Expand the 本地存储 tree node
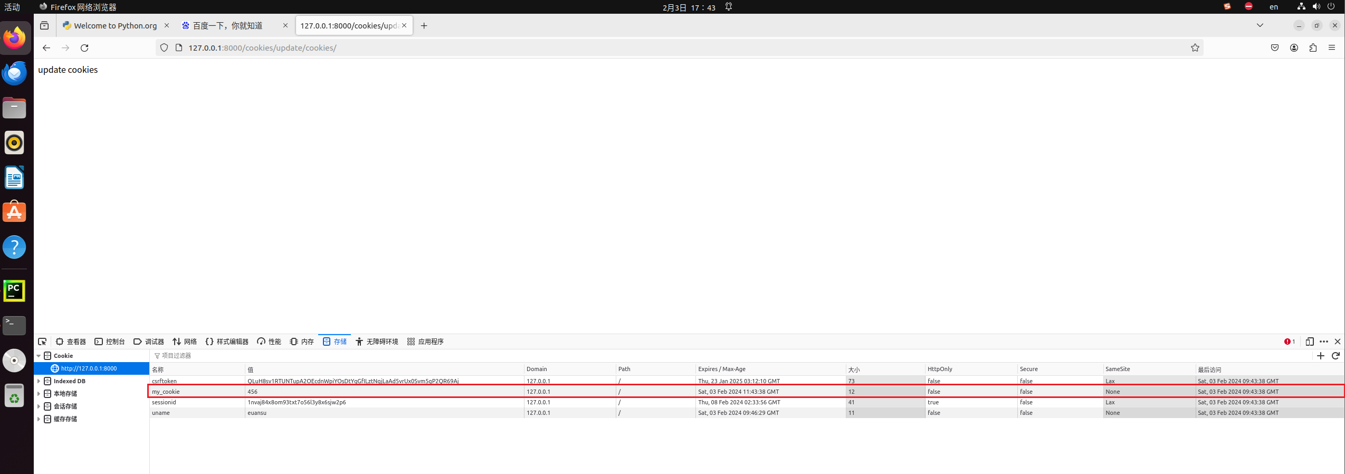The image size is (1345, 474). [x=39, y=394]
